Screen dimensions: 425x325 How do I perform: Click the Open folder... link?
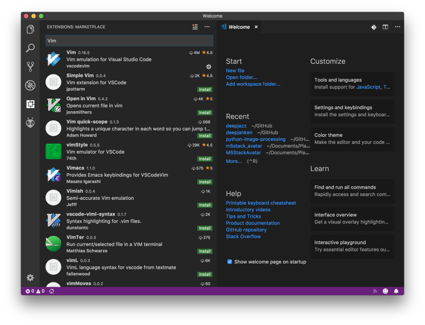click(x=242, y=77)
